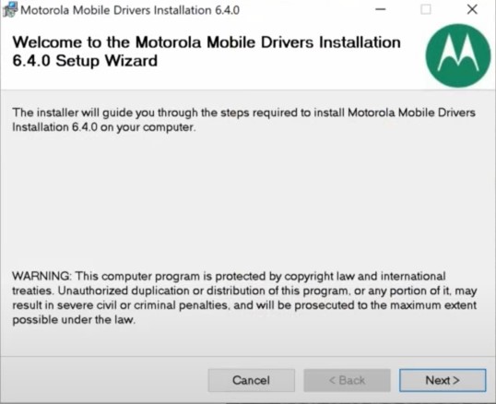
Task: Click the disabled Back button
Action: click(x=347, y=380)
